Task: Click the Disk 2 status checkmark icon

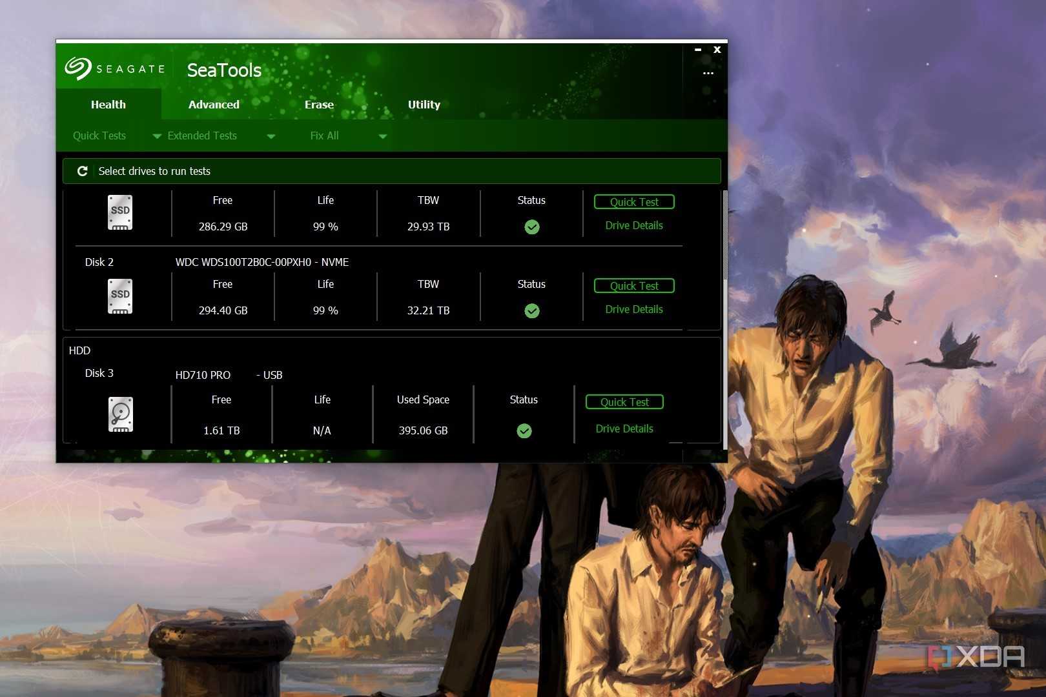Action: pos(532,311)
